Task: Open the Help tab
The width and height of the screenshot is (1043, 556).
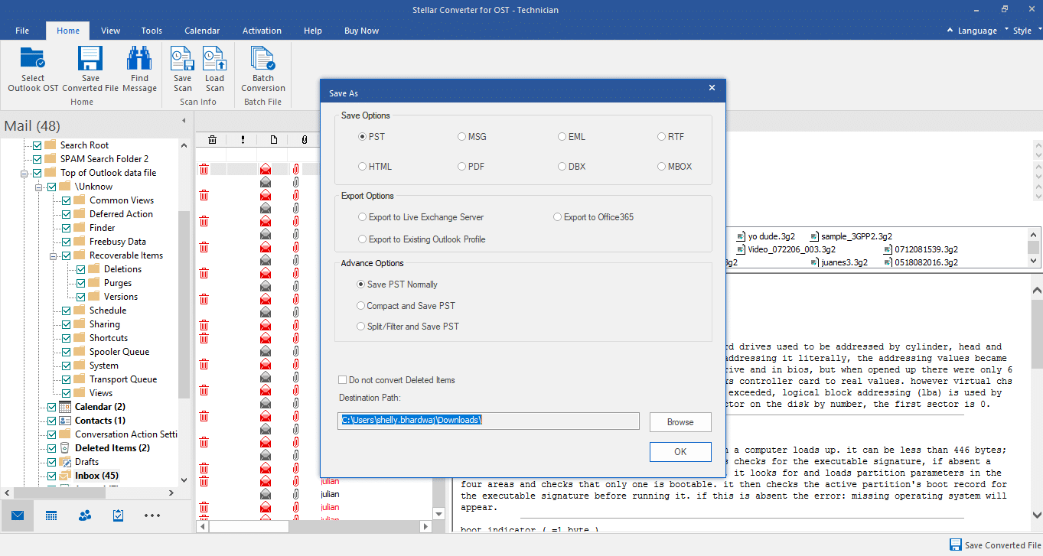Action: [312, 31]
